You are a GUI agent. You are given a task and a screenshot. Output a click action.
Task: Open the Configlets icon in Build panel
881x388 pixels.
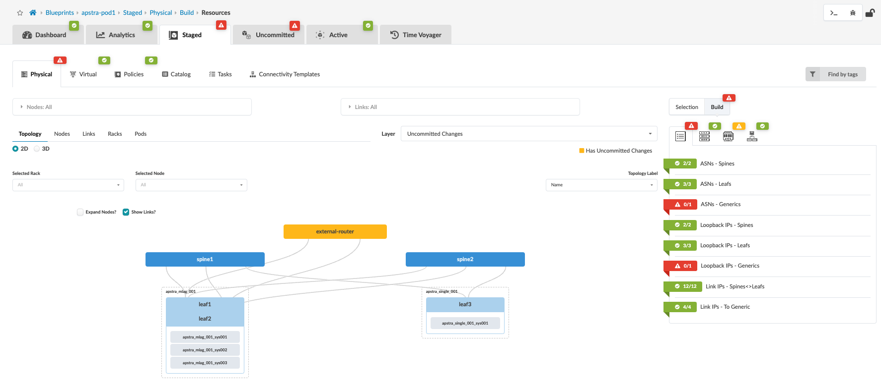coord(752,136)
